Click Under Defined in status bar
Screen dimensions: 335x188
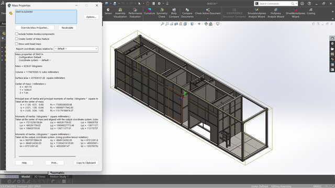point(260,186)
